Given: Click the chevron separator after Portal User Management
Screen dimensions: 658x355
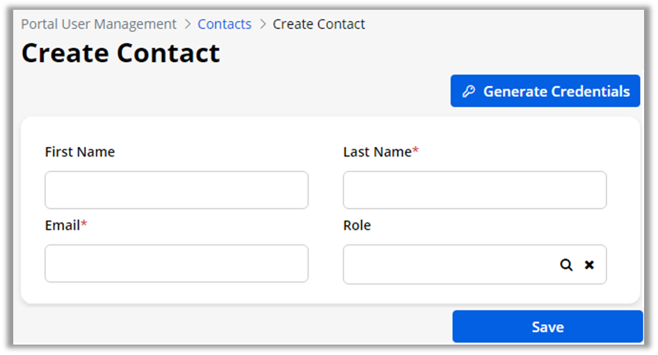Looking at the screenshot, I should 187,24.
